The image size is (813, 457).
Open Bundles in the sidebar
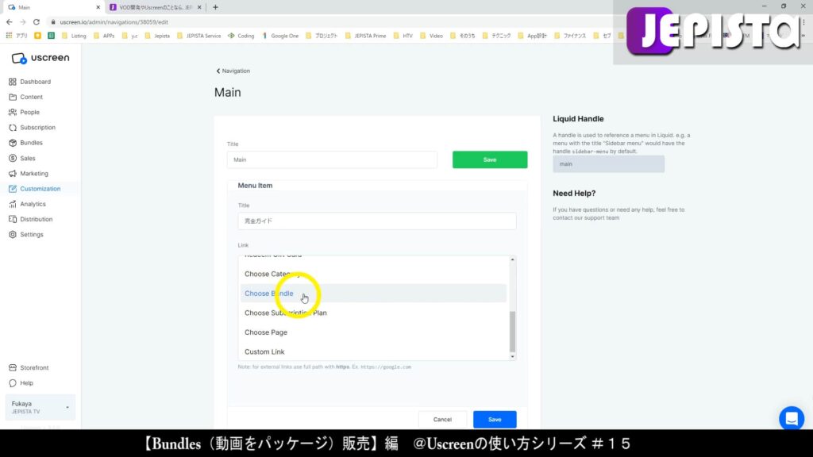point(31,143)
